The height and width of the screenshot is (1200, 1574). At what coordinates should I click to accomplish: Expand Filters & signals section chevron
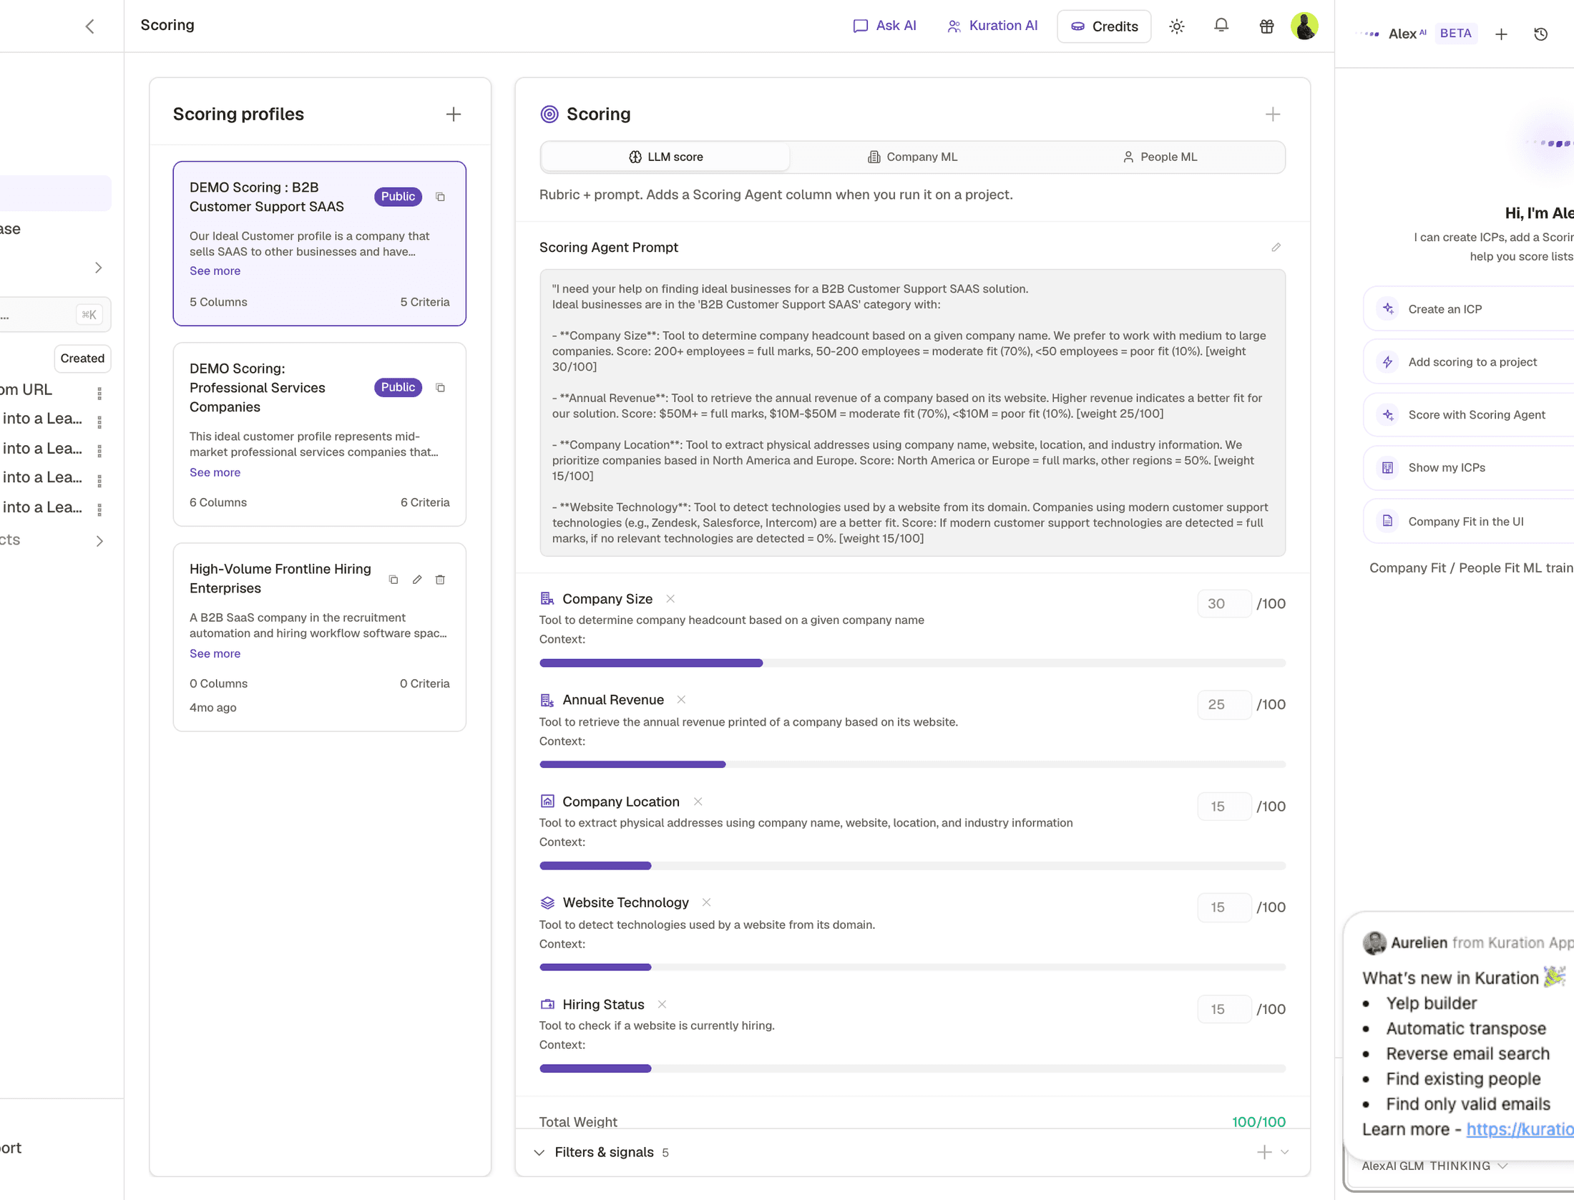pos(539,1153)
